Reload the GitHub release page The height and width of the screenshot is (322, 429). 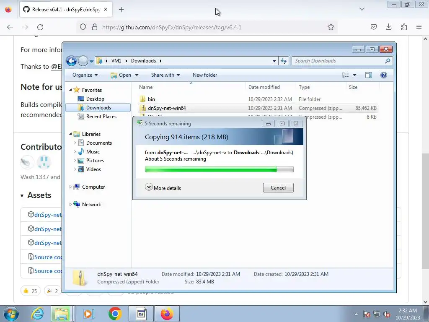(x=40, y=27)
